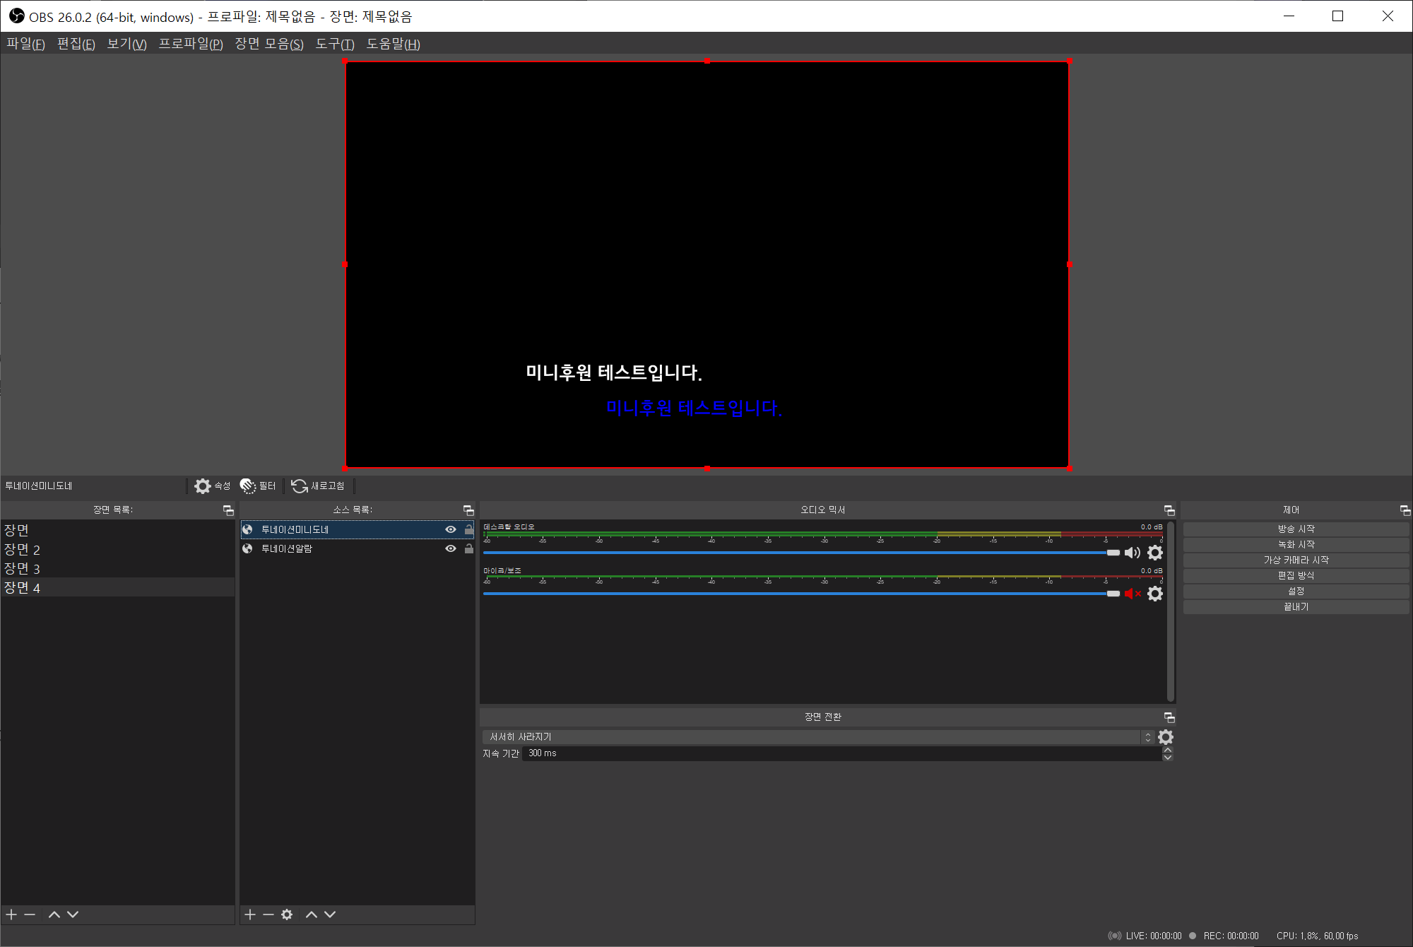Open mic/aux audio settings gear
The height and width of the screenshot is (947, 1413).
click(1155, 594)
